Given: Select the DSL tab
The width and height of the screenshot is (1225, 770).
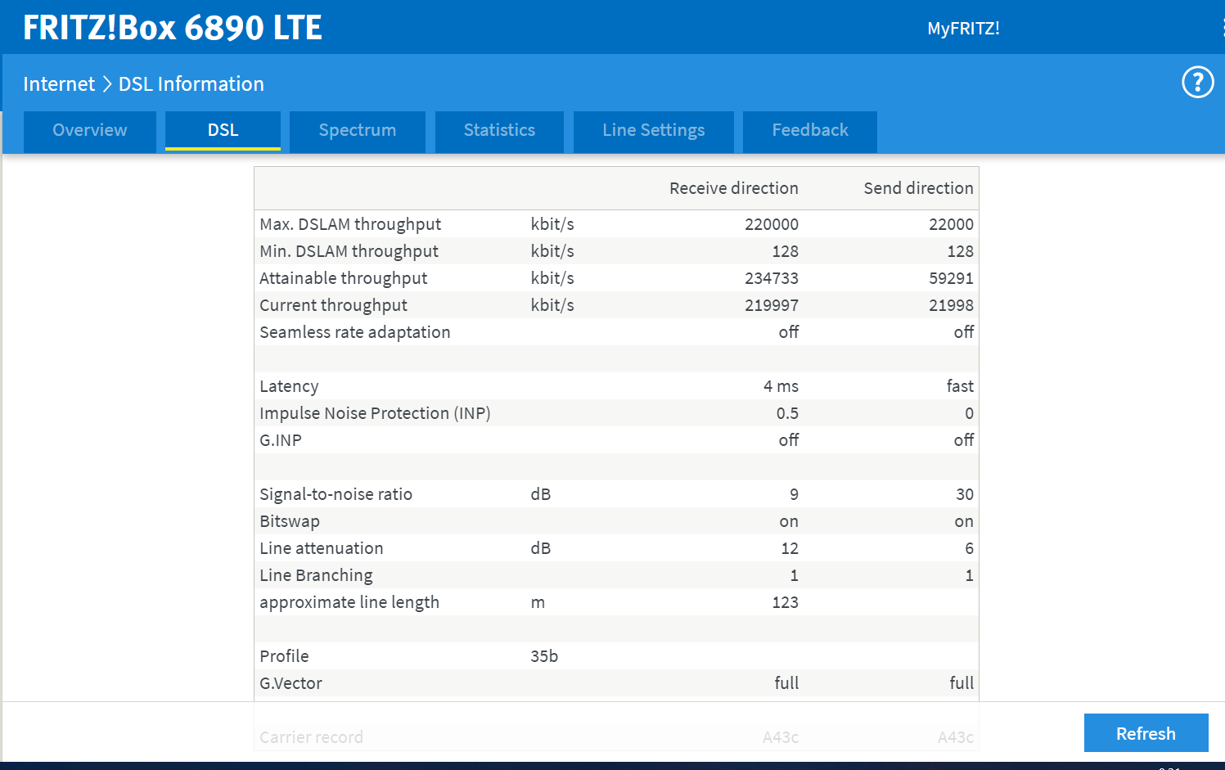Looking at the screenshot, I should (223, 131).
